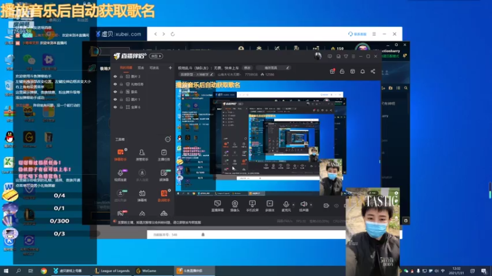Hide the 礼物任务 layer
This screenshot has height=276, width=492.
[115, 84]
